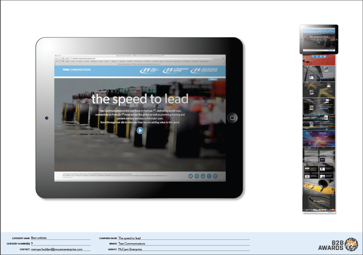Open the Apple bookmark
Screen dimensions: 363x255
[67, 61]
